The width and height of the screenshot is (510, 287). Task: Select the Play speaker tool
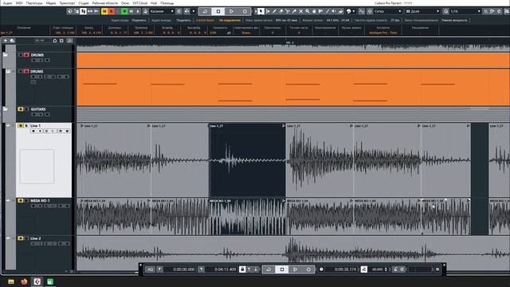334,11
